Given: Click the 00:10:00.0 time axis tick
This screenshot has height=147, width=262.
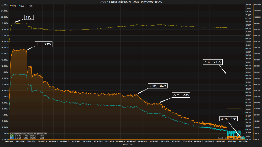Looking at the screenshot, I should click(65, 141).
